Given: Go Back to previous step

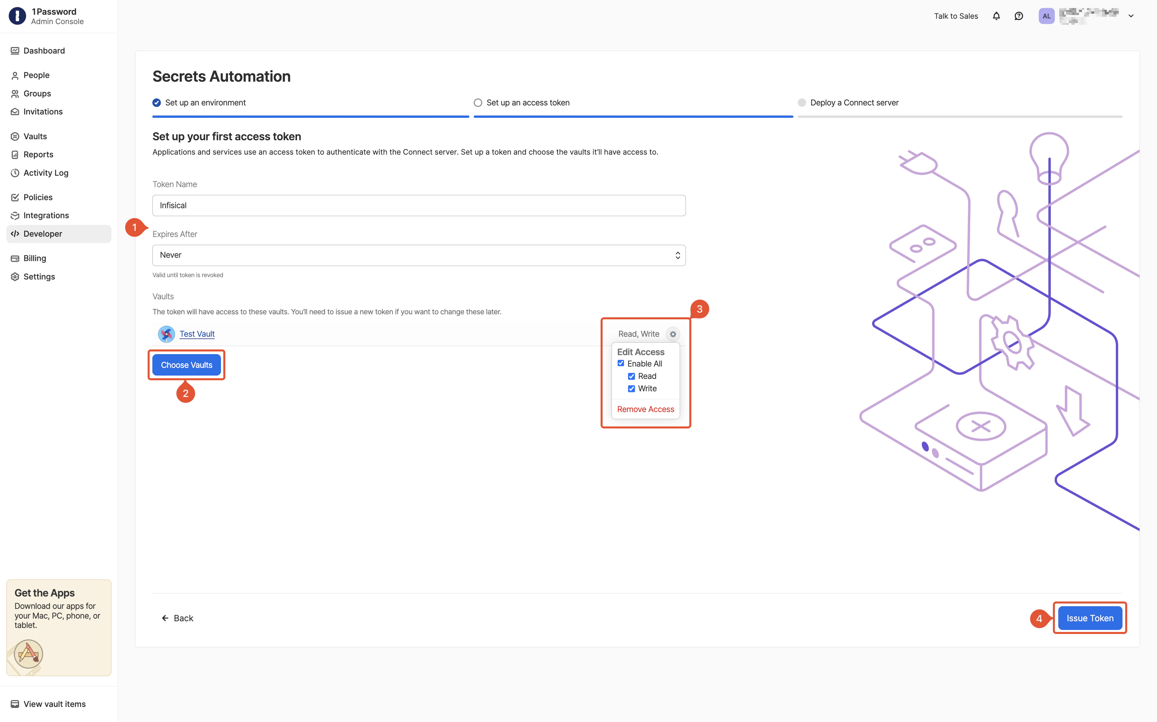Looking at the screenshot, I should pos(177,618).
